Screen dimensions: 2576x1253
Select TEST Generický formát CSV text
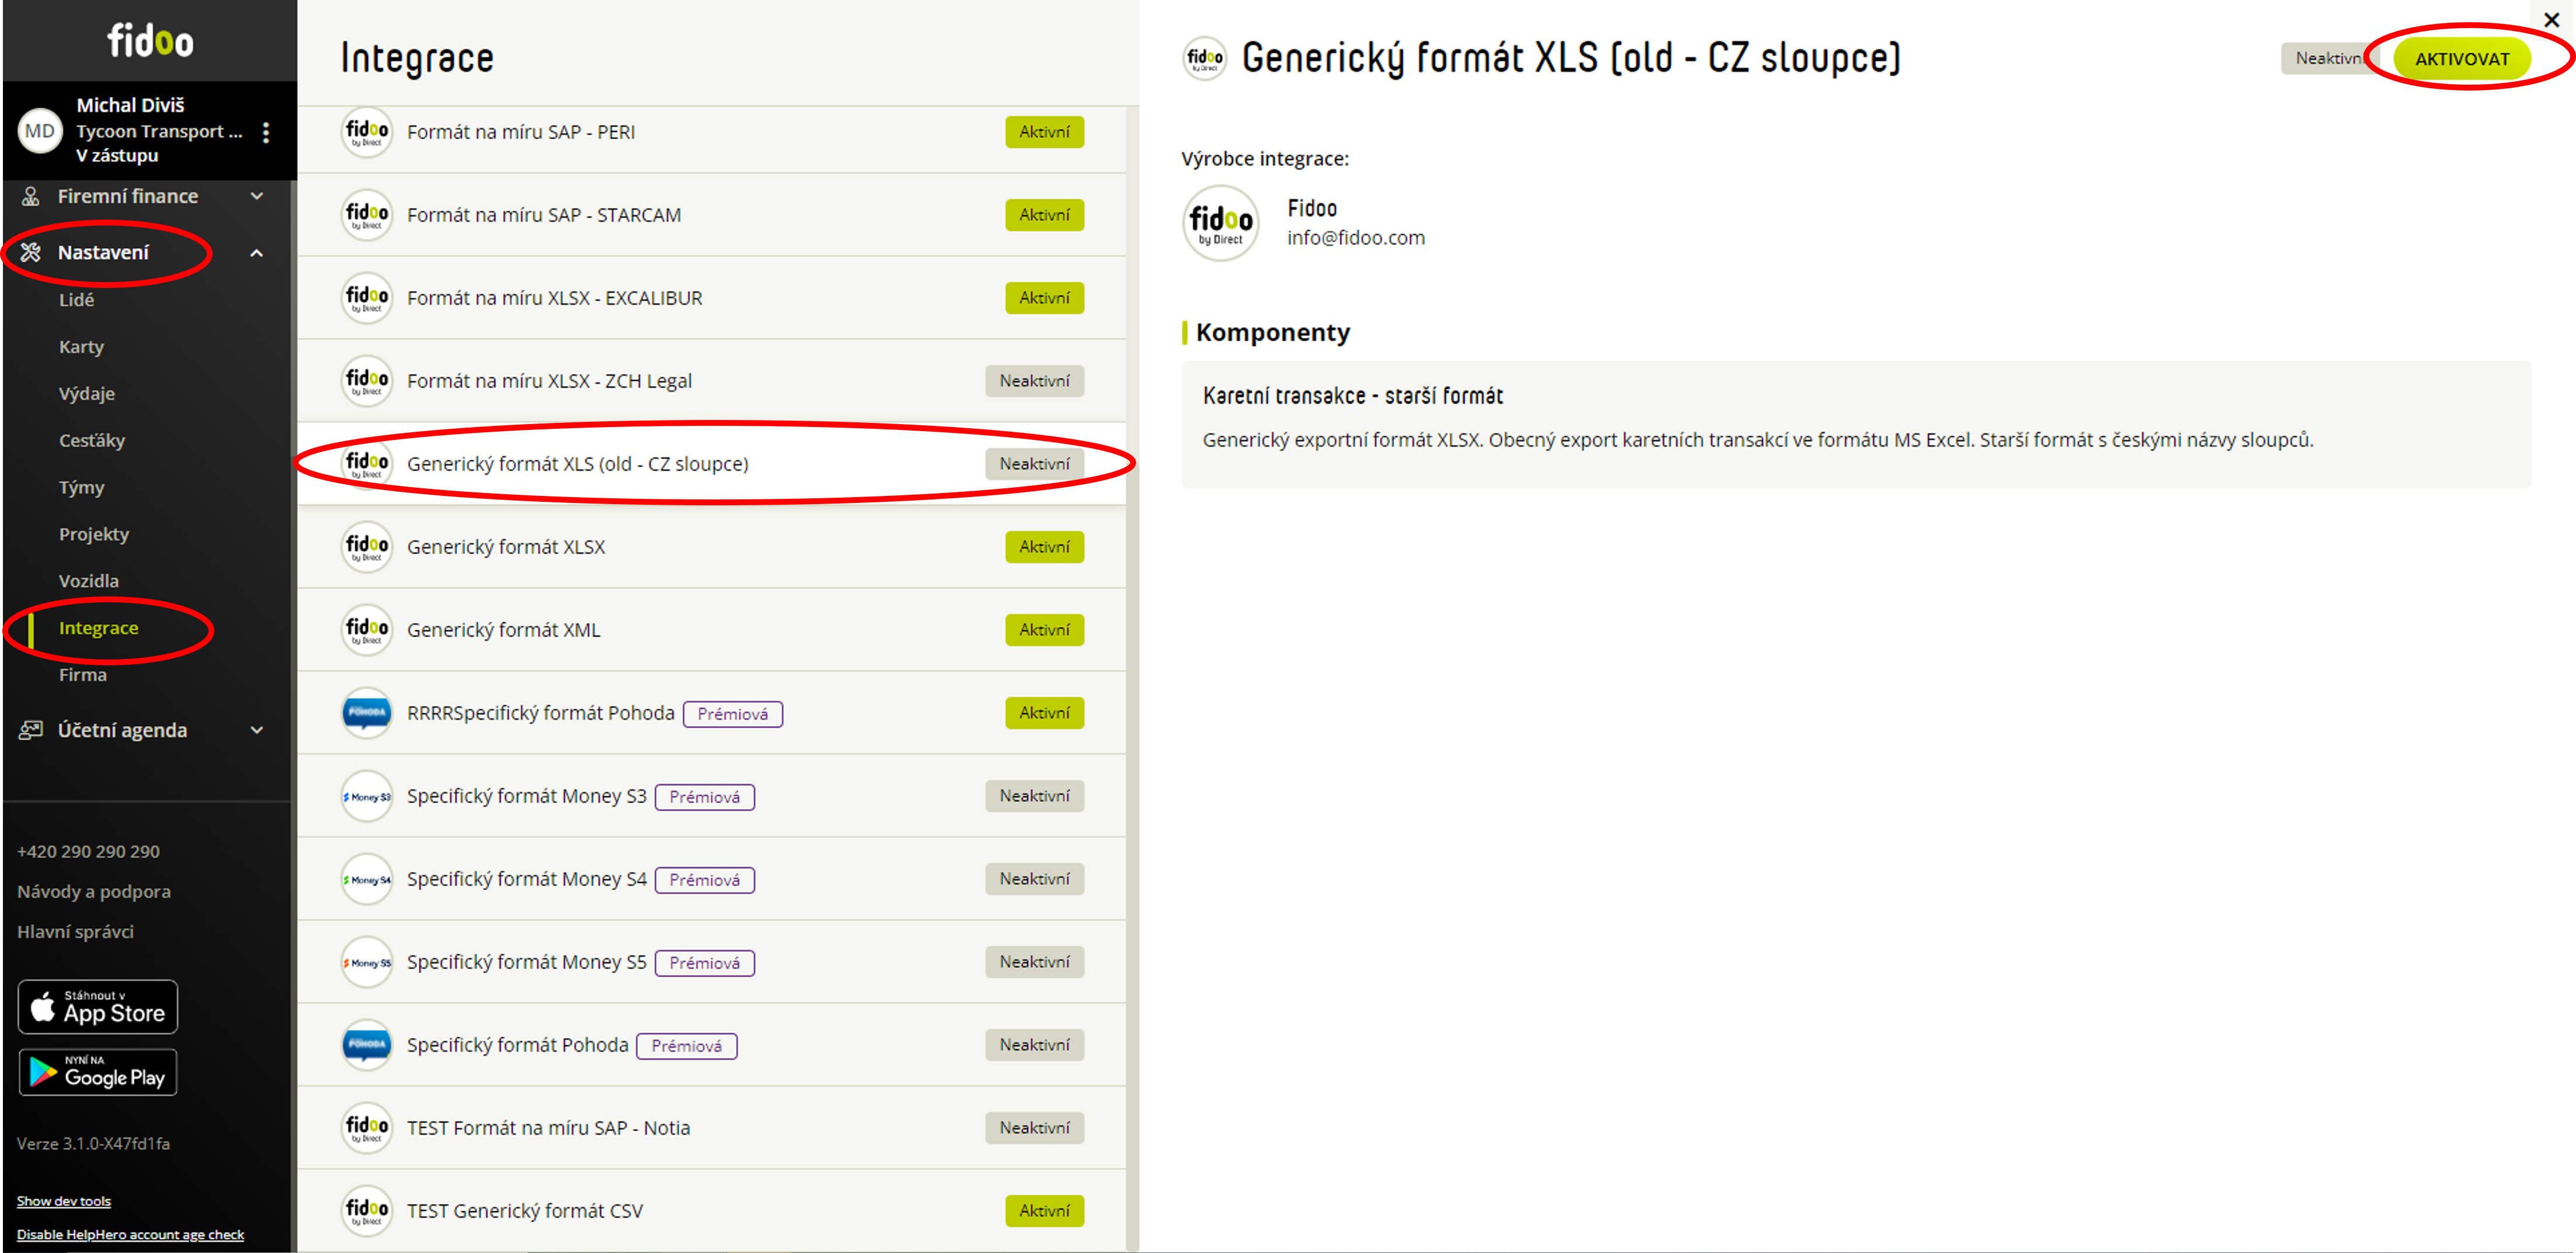(525, 1211)
